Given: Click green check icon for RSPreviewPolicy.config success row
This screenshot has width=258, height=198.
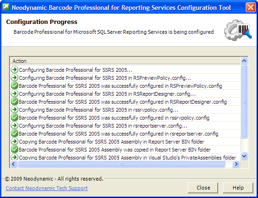Looking at the screenshot, I should (15, 85).
